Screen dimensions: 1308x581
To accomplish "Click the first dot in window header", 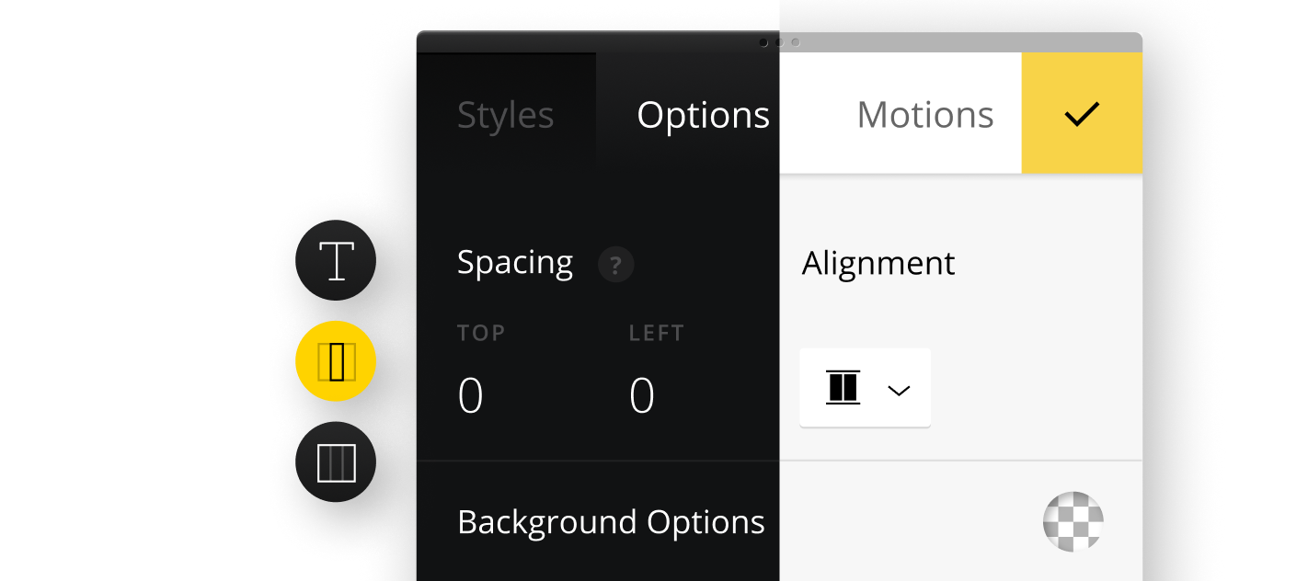I will pyautogui.click(x=763, y=42).
